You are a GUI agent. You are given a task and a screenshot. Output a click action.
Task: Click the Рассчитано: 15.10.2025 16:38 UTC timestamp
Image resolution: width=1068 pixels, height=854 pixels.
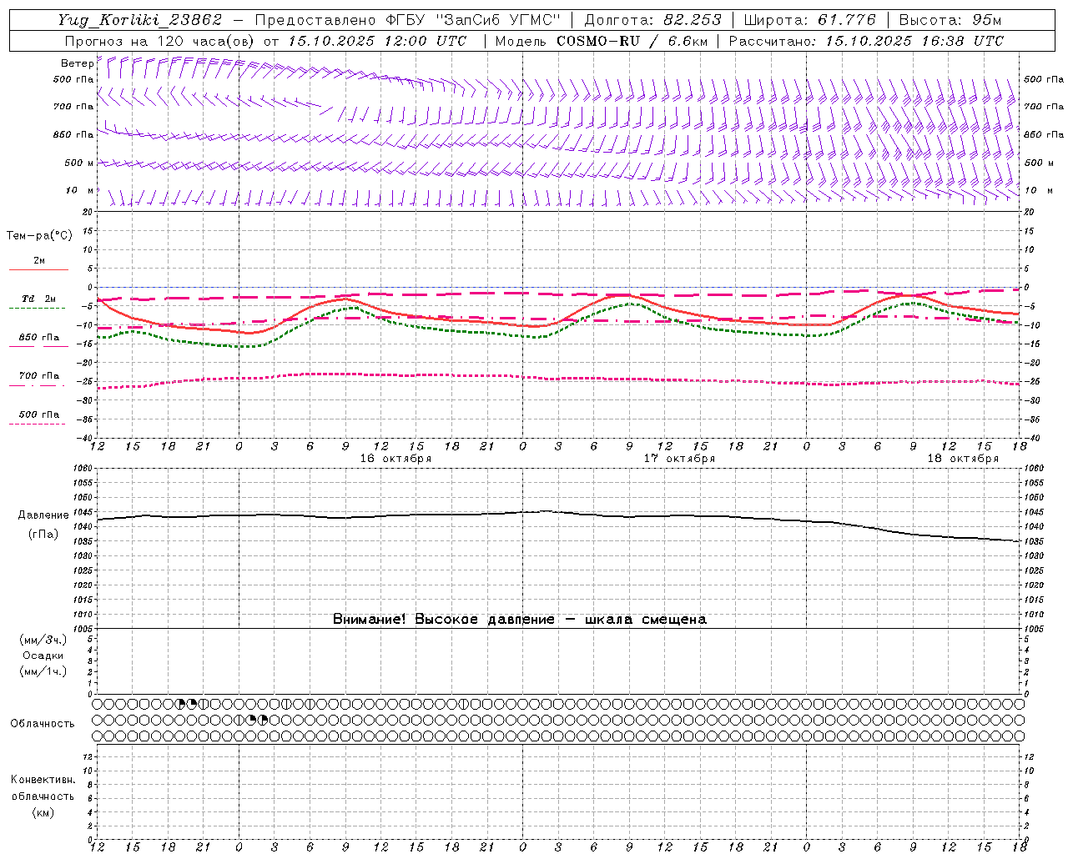pyautogui.click(x=866, y=41)
